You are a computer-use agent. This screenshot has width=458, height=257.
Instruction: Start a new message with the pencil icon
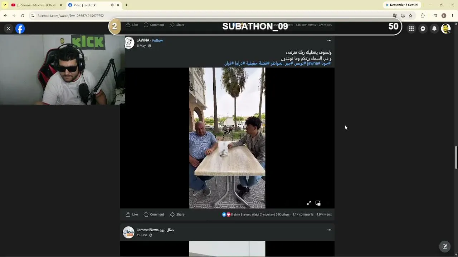[x=445, y=246]
